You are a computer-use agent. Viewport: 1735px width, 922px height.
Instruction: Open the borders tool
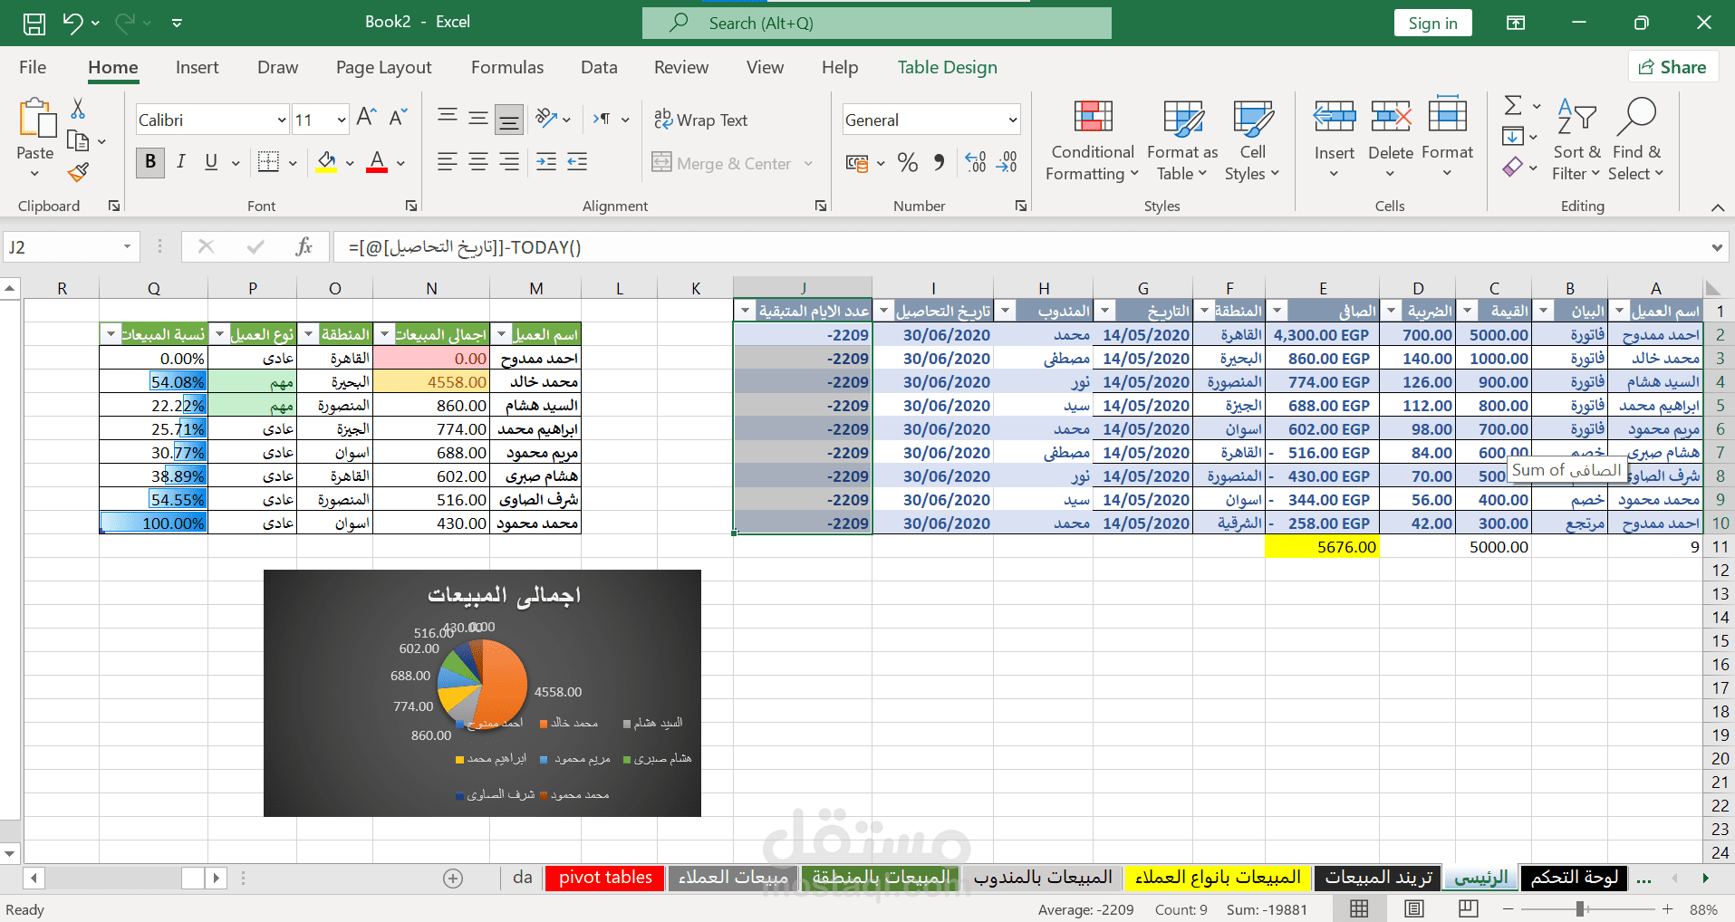tap(268, 163)
